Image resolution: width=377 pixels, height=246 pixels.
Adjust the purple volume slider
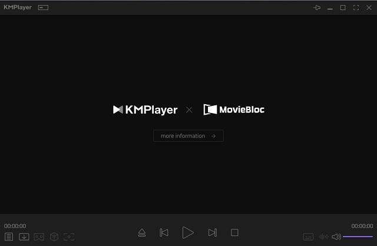tap(358, 237)
